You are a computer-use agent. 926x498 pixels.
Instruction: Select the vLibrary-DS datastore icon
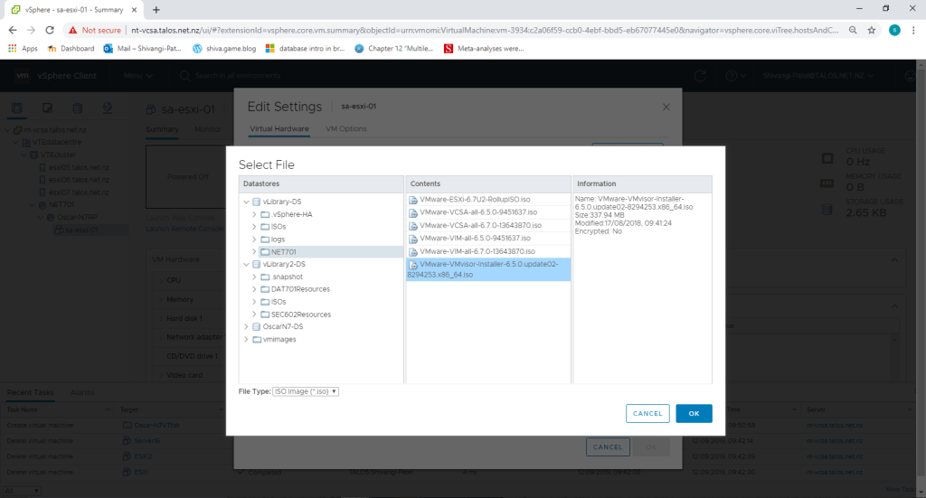257,202
